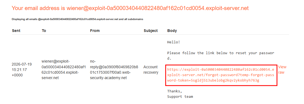Click the 'Thanks,' closing line
This screenshot has width=304, height=104.
coord(175,91)
